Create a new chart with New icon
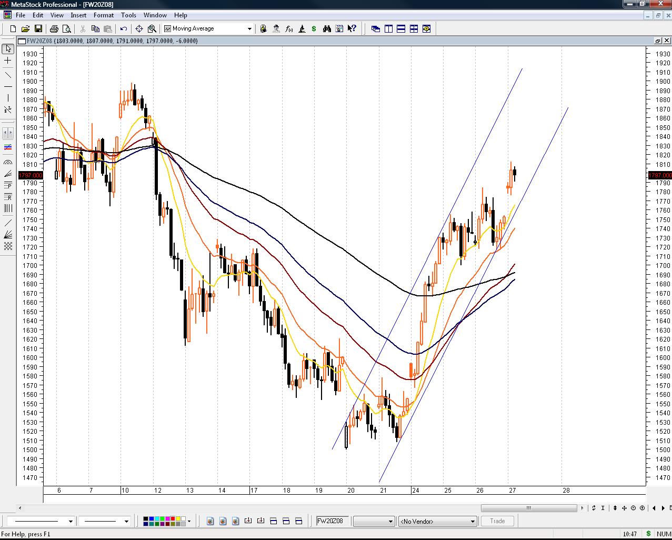This screenshot has width=672, height=540. tap(13, 29)
